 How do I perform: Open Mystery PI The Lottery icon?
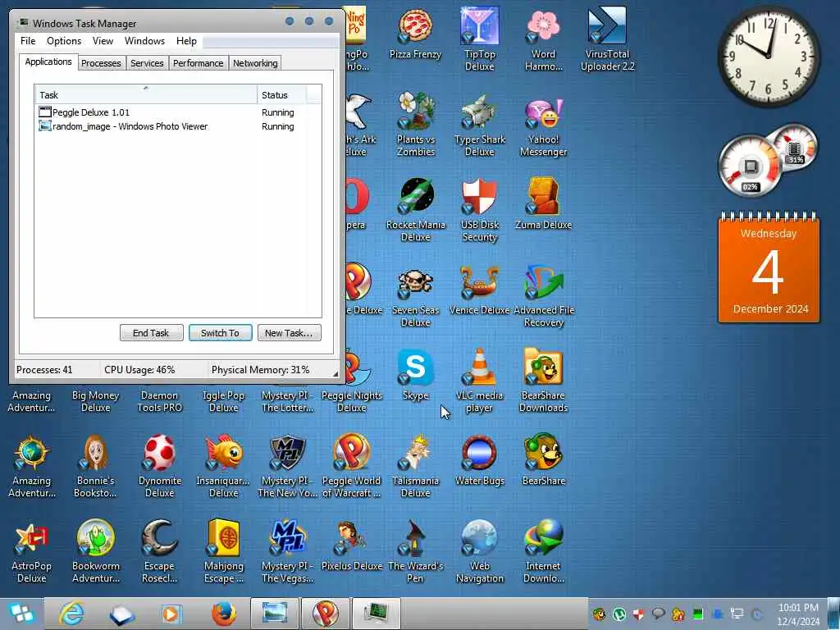point(288,400)
